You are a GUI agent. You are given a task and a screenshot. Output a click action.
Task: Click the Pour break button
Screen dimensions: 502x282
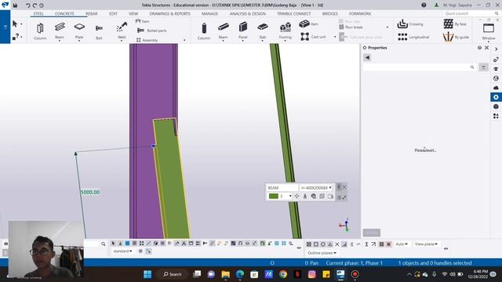(x=351, y=27)
